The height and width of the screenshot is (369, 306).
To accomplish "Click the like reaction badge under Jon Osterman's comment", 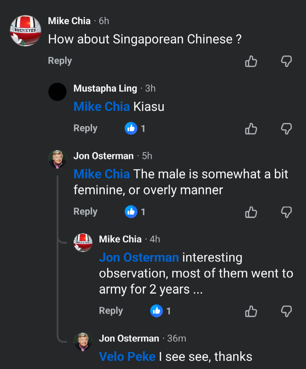I will [131, 211].
